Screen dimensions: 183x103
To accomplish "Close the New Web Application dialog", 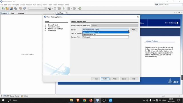I will pyautogui.click(x=138, y=17).
